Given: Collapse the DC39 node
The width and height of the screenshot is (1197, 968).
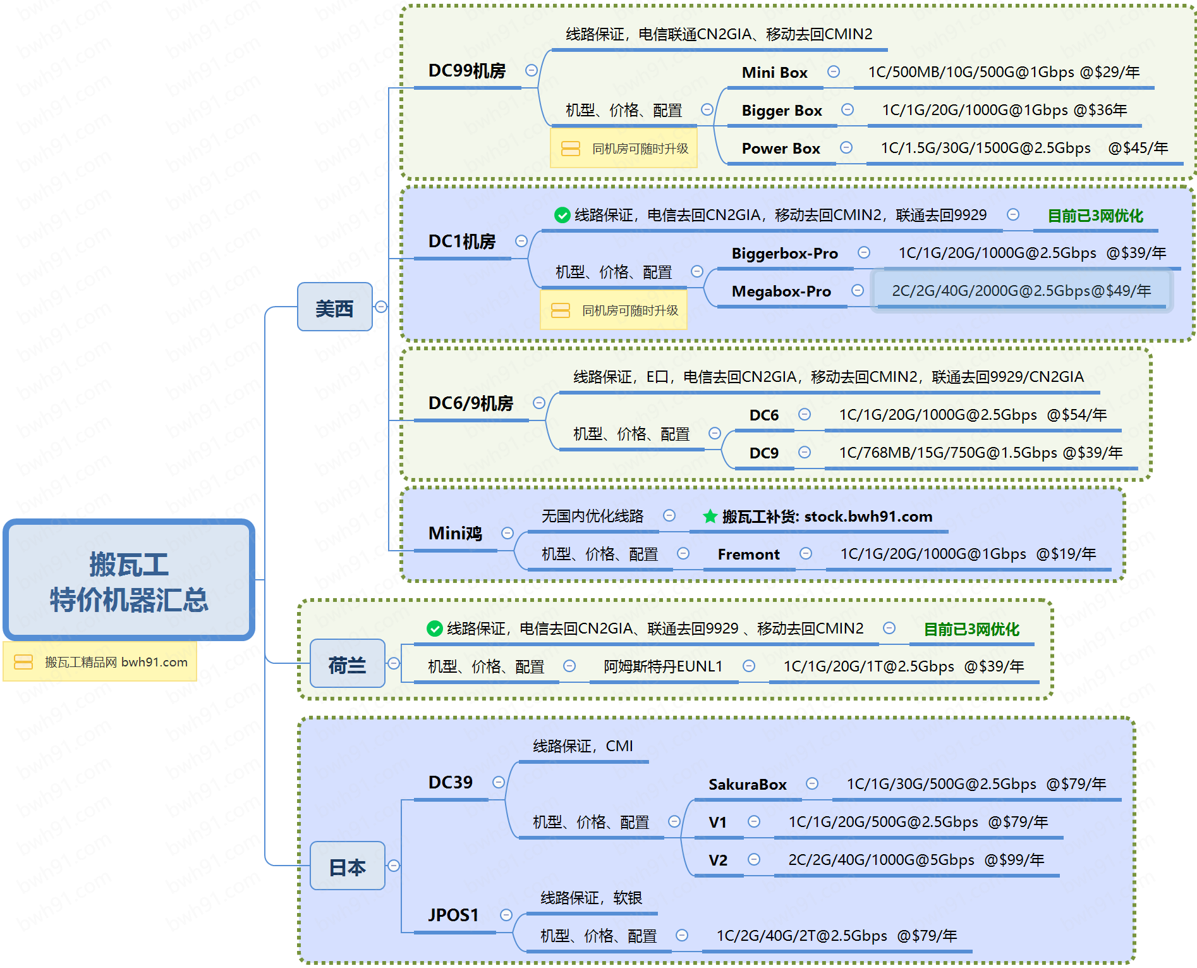Looking at the screenshot, I should (x=499, y=782).
